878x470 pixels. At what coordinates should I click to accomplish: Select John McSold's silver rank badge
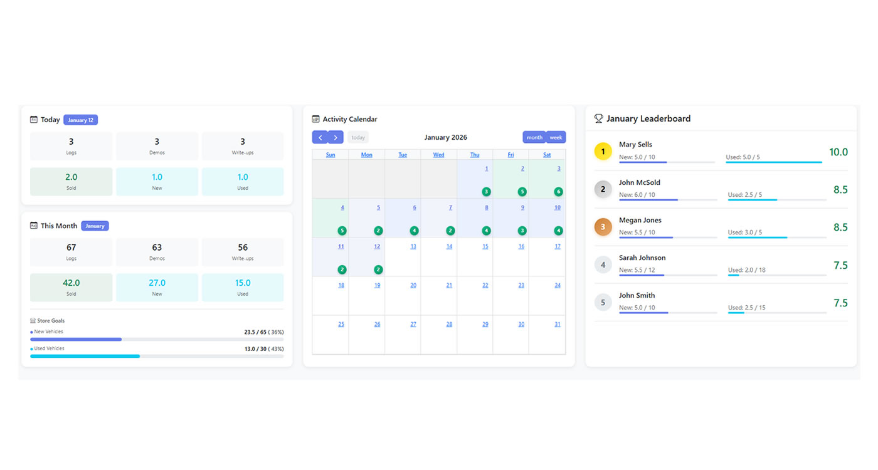coord(603,189)
